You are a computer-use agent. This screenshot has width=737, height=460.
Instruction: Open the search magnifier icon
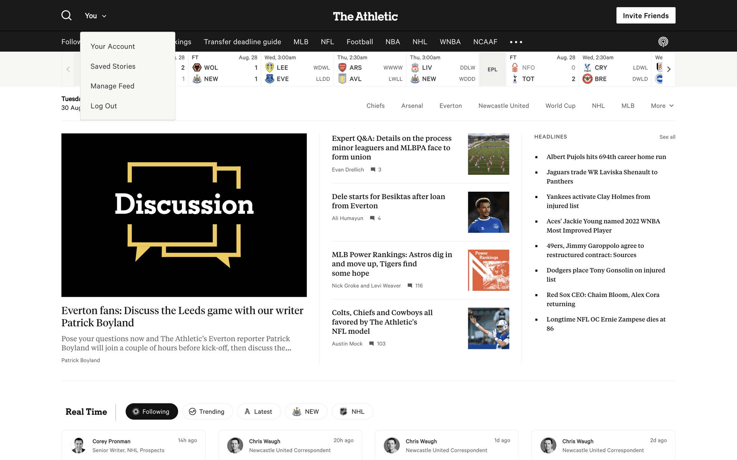point(66,15)
